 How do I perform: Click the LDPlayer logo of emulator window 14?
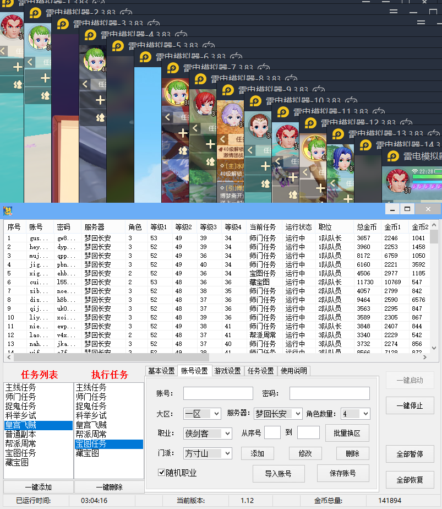click(366, 145)
